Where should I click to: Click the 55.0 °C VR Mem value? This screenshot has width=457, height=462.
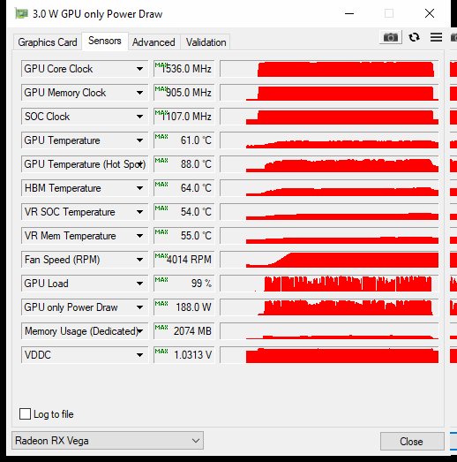[x=184, y=236]
